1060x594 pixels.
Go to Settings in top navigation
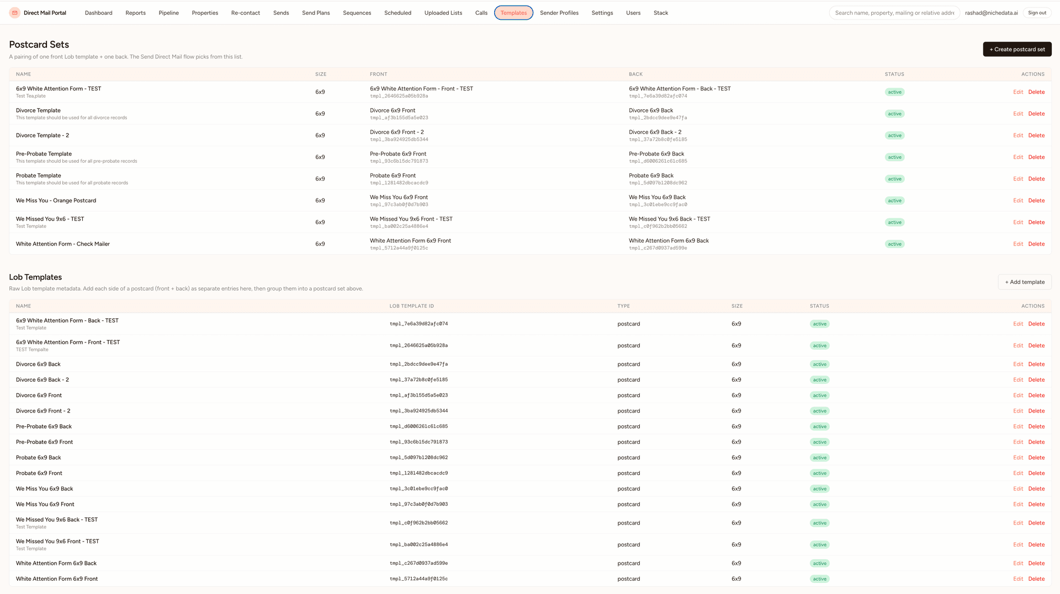point(602,13)
